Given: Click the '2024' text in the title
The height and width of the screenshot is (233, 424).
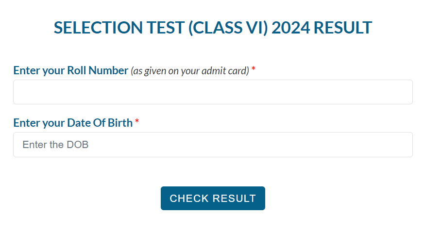Looking at the screenshot, I should click(x=291, y=28).
